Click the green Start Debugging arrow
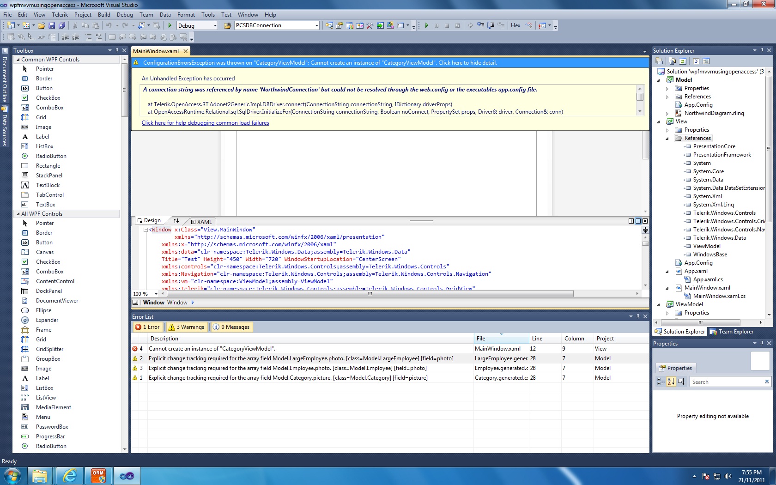 pyautogui.click(x=170, y=26)
